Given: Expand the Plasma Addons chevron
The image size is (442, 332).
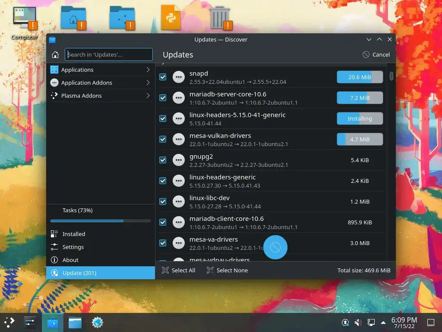Looking at the screenshot, I should coord(148,96).
